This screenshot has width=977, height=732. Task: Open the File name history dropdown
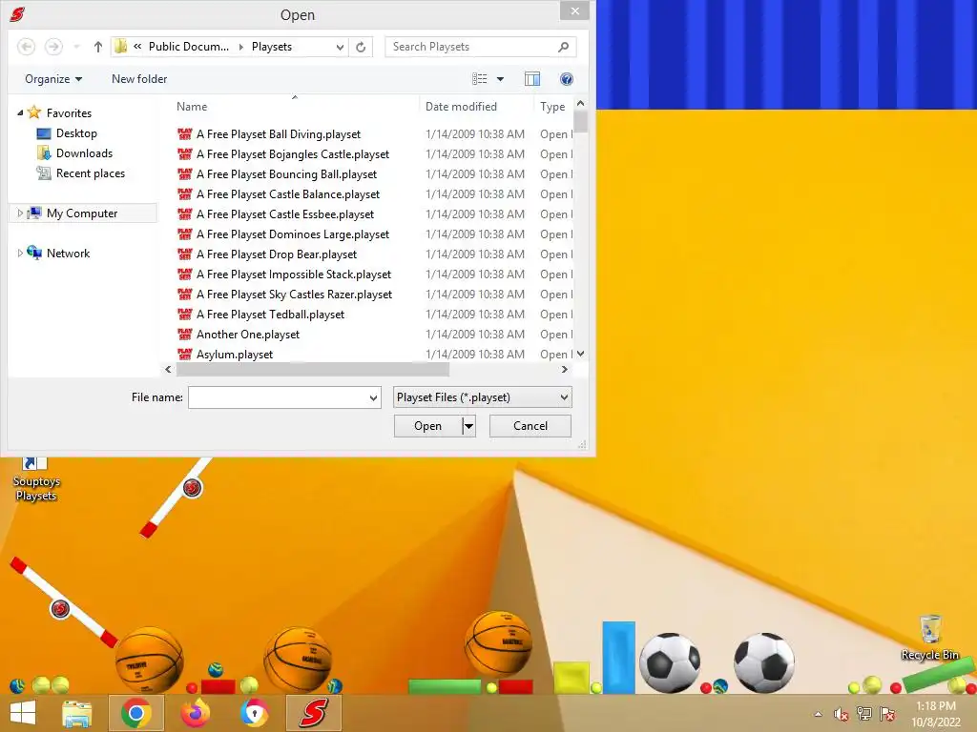point(373,397)
